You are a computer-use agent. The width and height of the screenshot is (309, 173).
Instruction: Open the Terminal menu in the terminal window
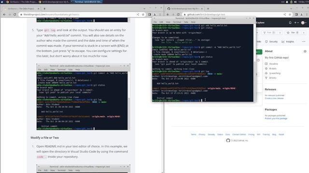[x=177, y=22]
